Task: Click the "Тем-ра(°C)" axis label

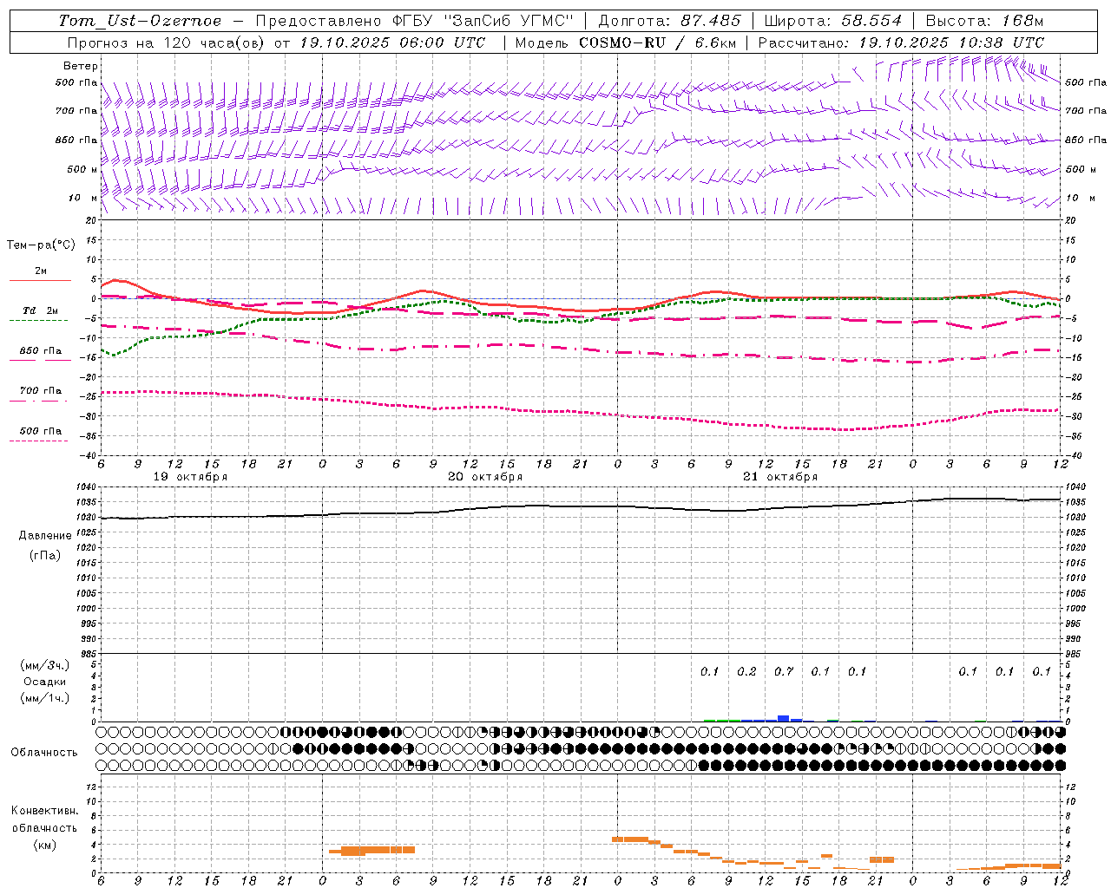Action: [41, 245]
